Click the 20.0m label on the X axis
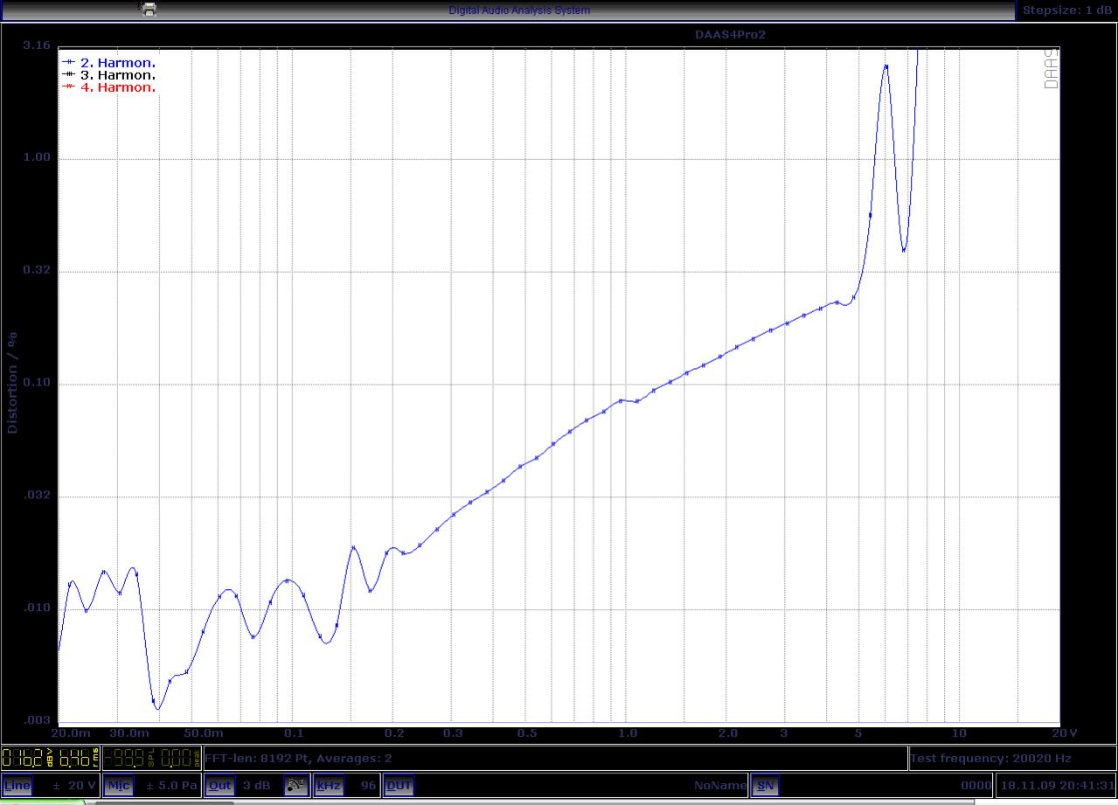Screen dimensions: 1118x805 72,732
